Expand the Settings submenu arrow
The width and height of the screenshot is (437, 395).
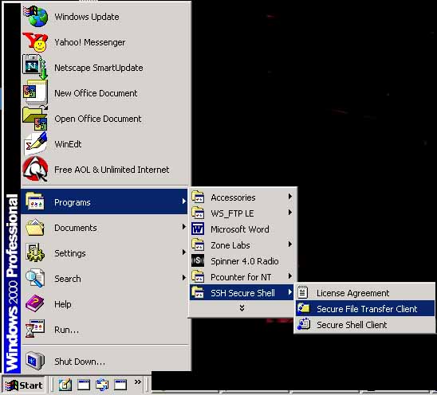pyautogui.click(x=183, y=252)
